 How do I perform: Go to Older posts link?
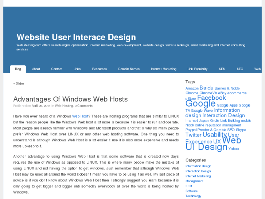(19, 84)
